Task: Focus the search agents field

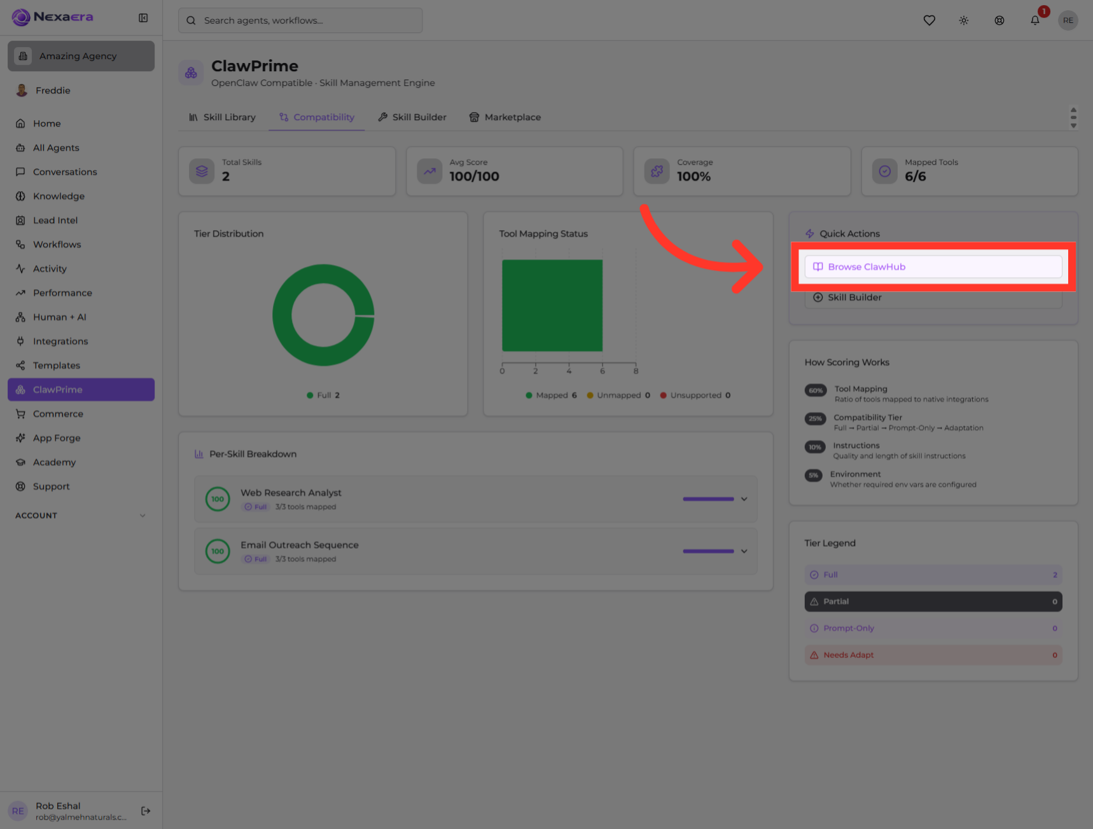Action: [x=300, y=20]
